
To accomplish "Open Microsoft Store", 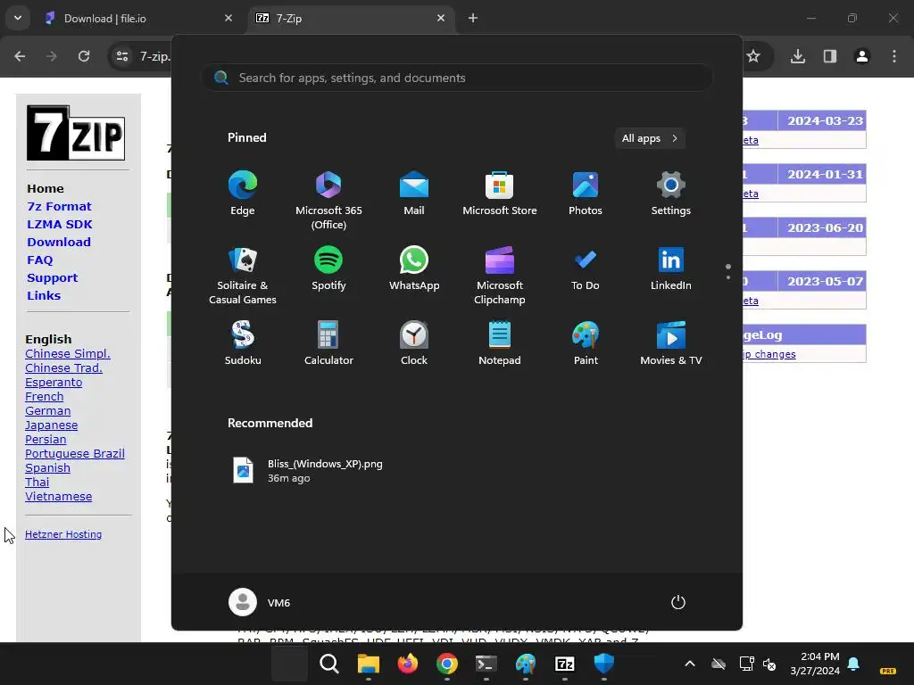I will click(500, 194).
